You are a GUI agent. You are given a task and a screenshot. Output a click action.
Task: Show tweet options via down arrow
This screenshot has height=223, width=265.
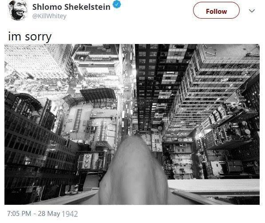tap(252, 11)
